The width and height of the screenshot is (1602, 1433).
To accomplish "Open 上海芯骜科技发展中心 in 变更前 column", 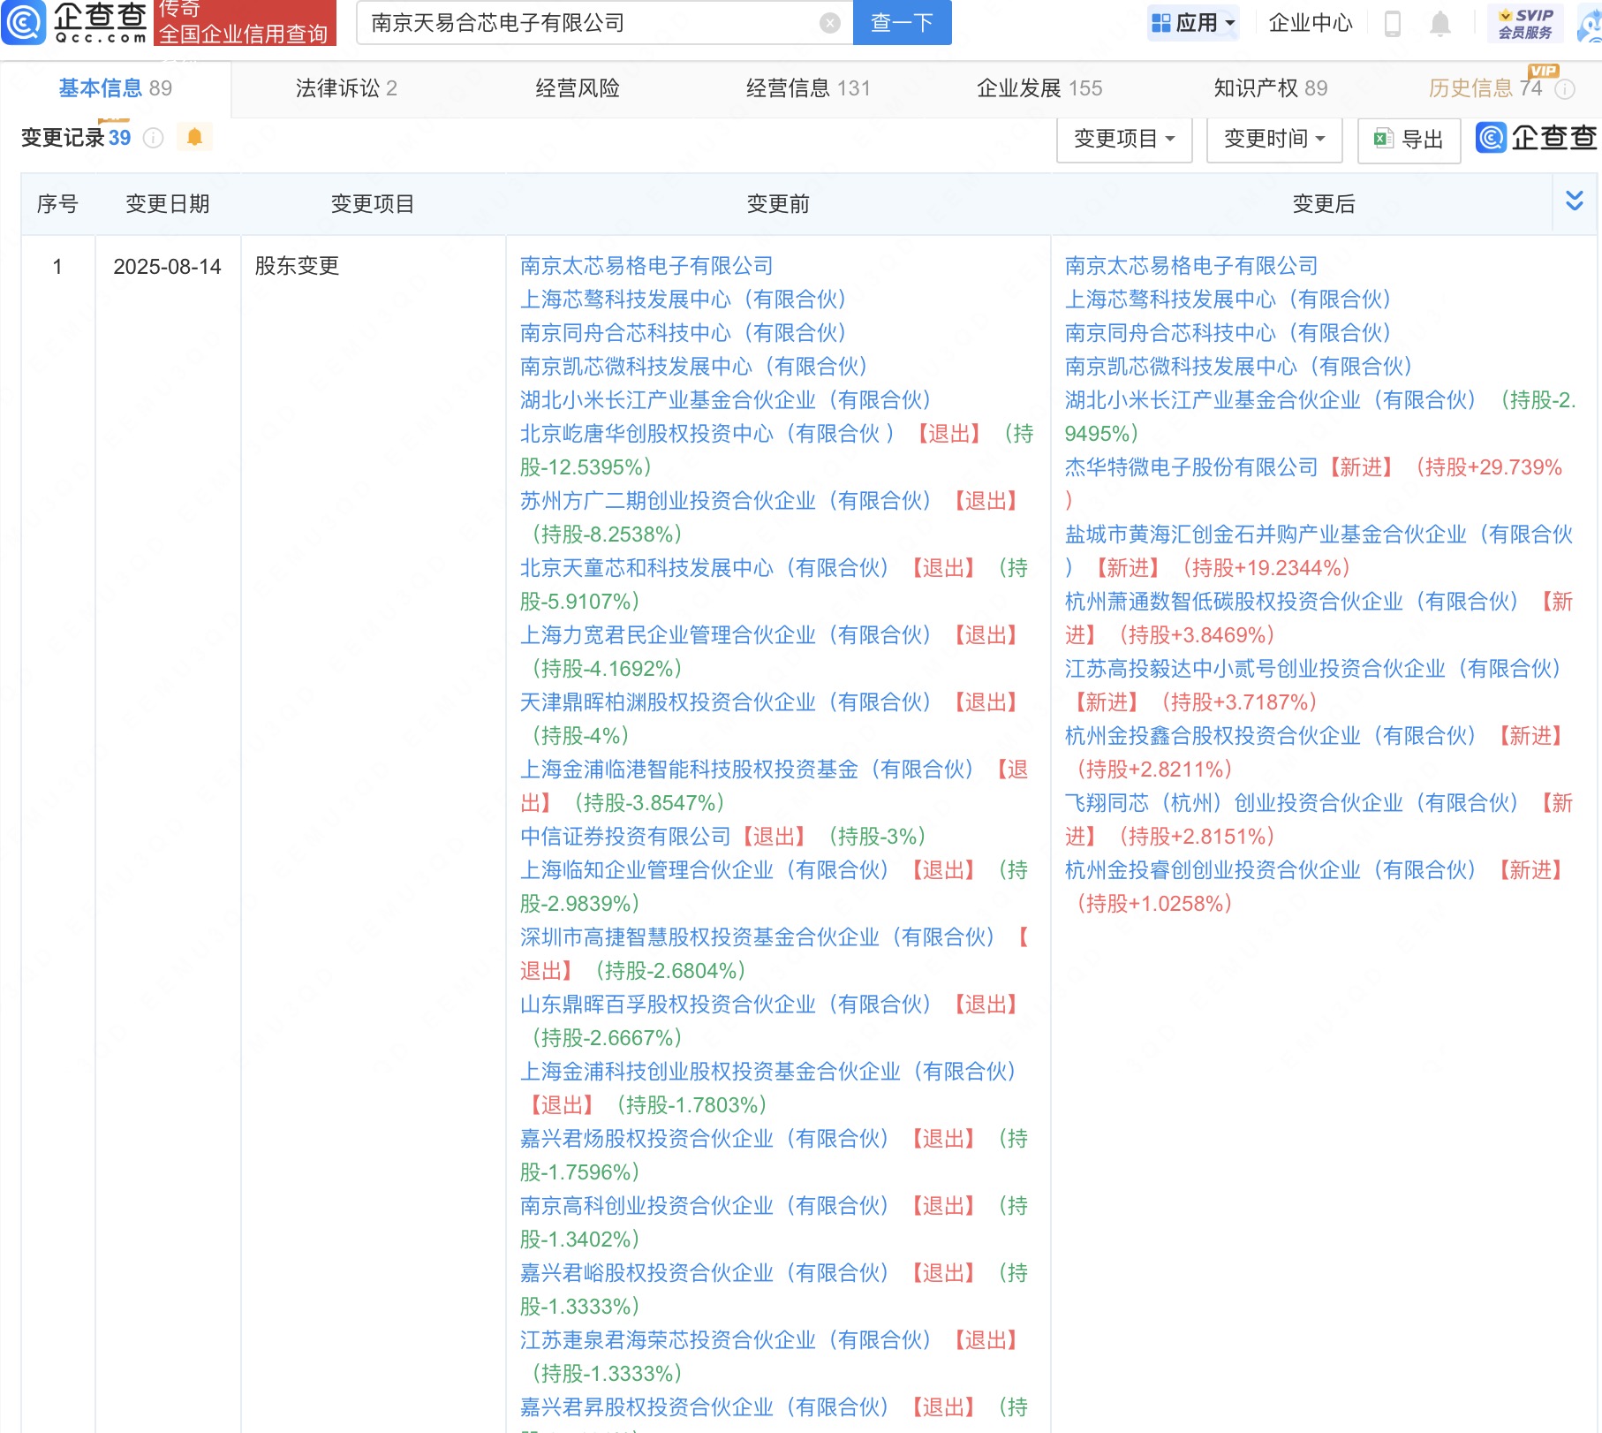I will (x=684, y=299).
